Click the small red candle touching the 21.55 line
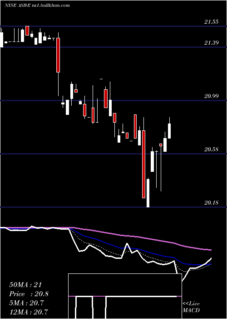This screenshot has height=319, width=227. point(27,31)
